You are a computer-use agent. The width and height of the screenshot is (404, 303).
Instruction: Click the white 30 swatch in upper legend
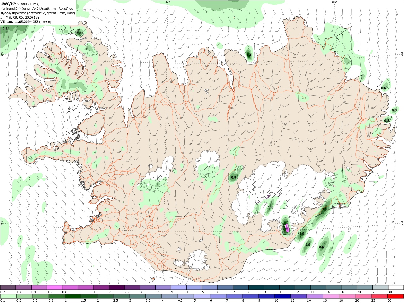click(396, 288)
